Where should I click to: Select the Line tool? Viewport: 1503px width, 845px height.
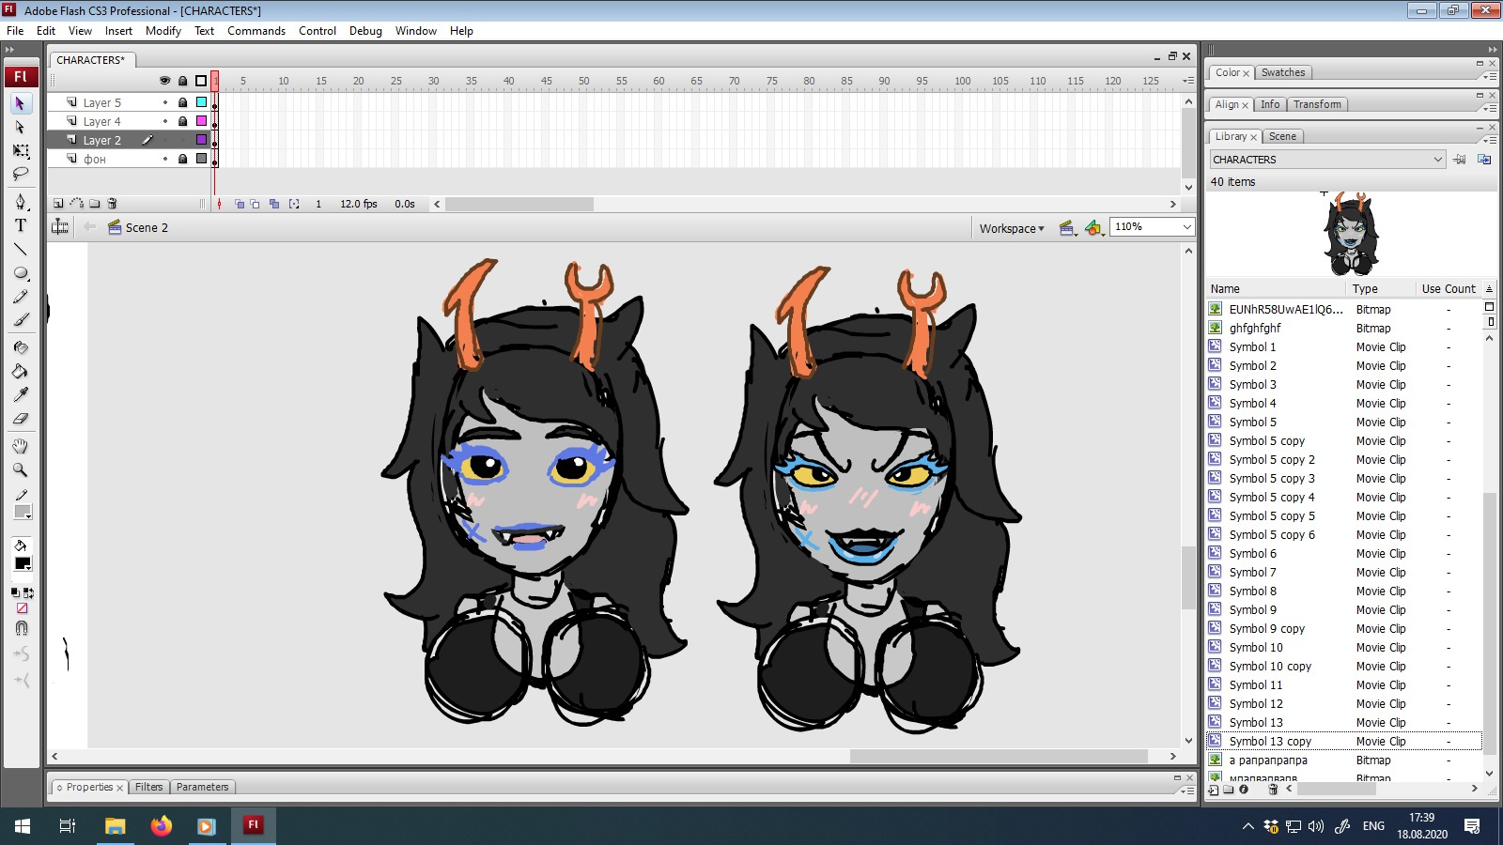coord(21,249)
